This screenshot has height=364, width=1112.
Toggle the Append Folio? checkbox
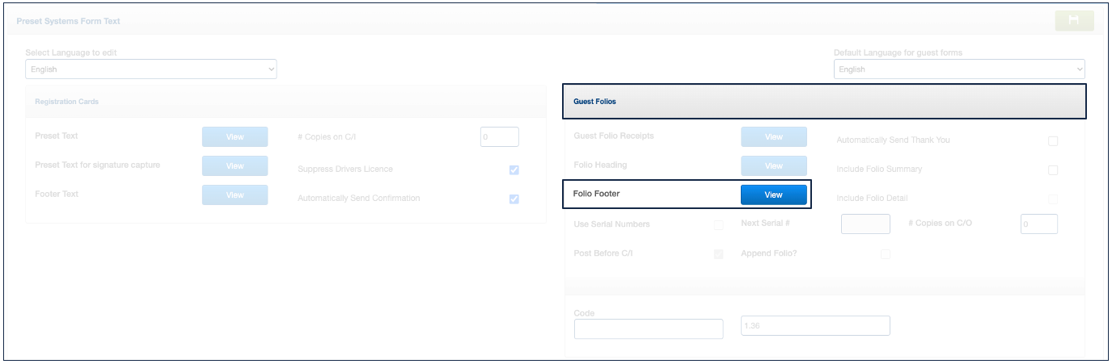point(886,254)
